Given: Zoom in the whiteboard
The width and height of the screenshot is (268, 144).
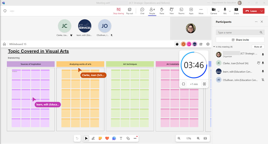Looking at the screenshot, I should [x=198, y=138].
